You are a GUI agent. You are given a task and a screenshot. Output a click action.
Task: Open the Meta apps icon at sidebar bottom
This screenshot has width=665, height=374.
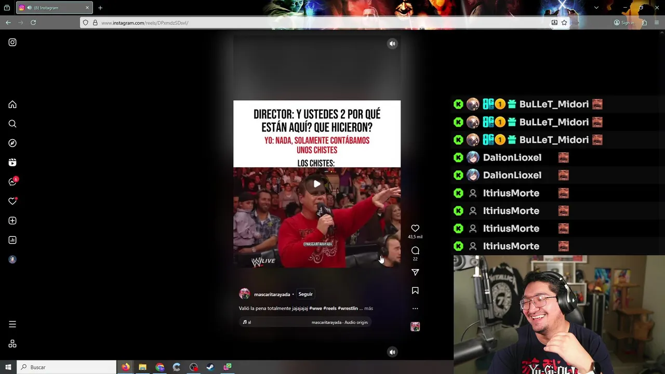[12, 344]
